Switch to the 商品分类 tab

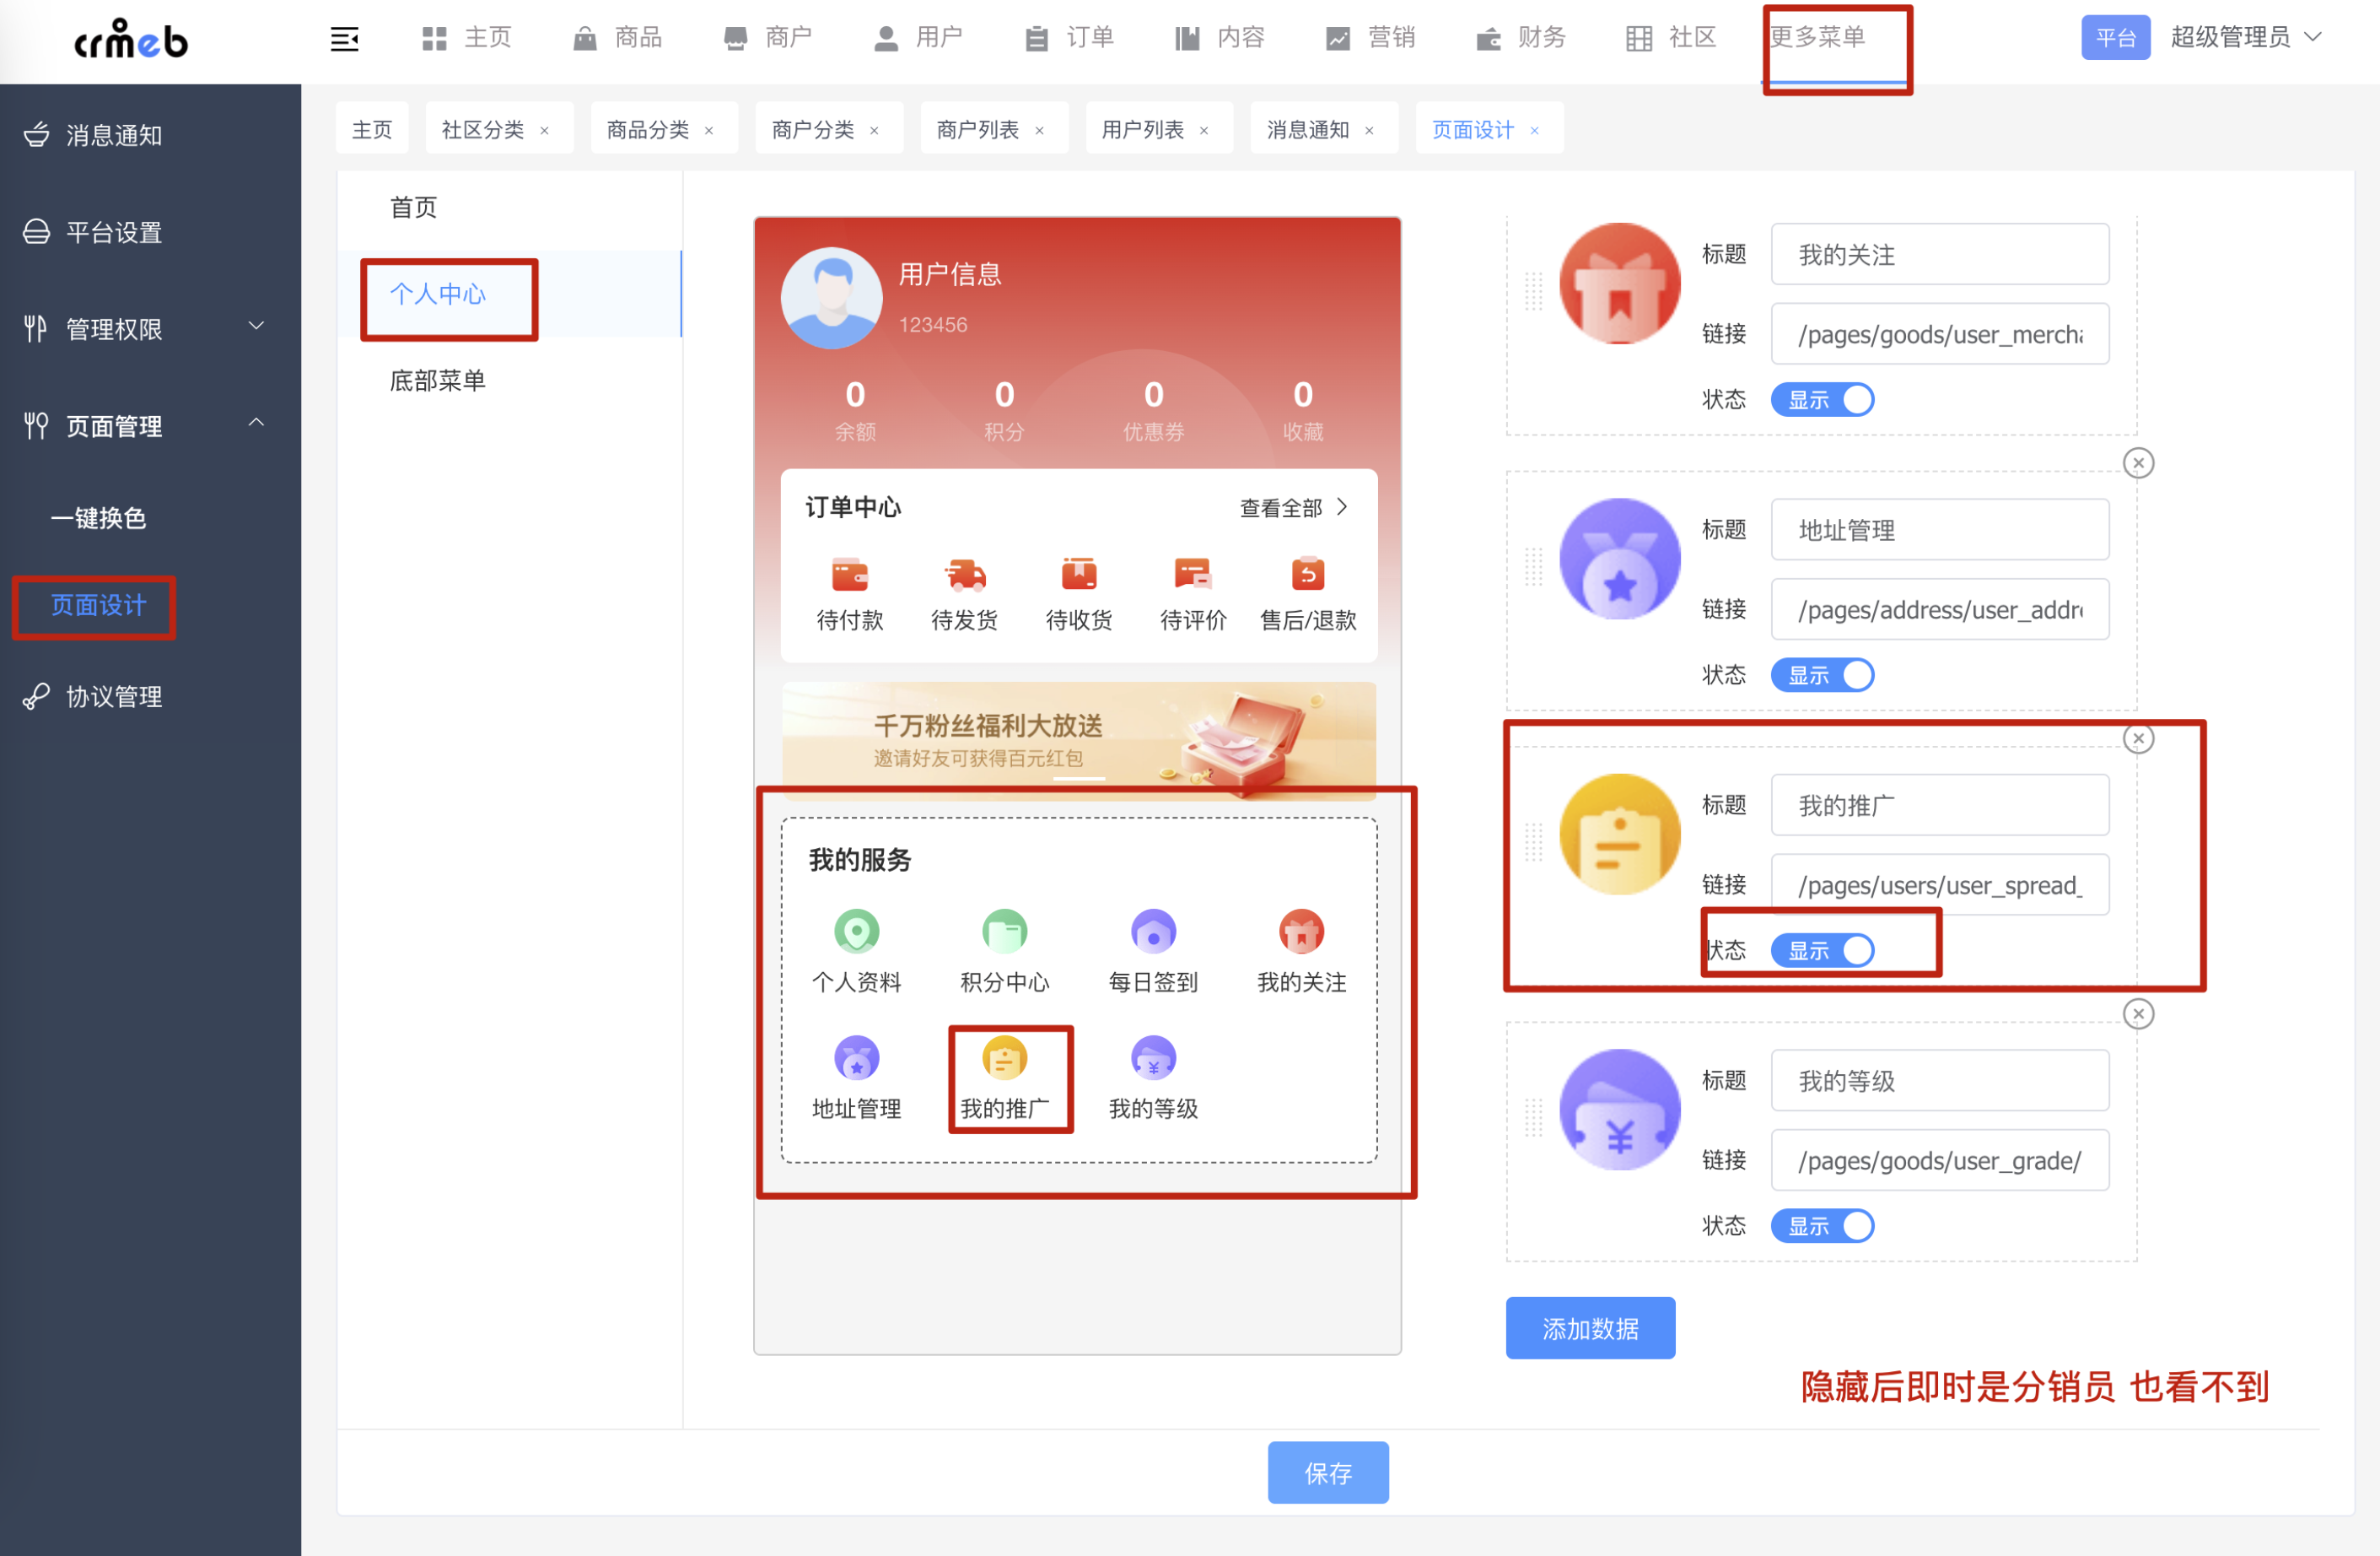click(x=648, y=129)
